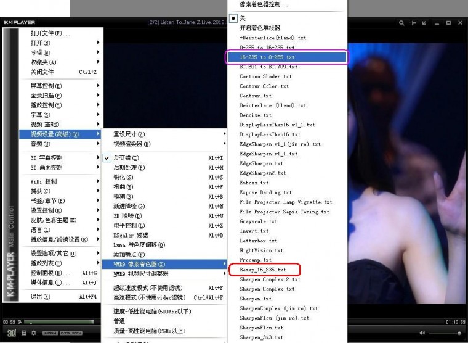The image size is (468, 343).
Task: Click the H264 codec badge
Action: 50,333
